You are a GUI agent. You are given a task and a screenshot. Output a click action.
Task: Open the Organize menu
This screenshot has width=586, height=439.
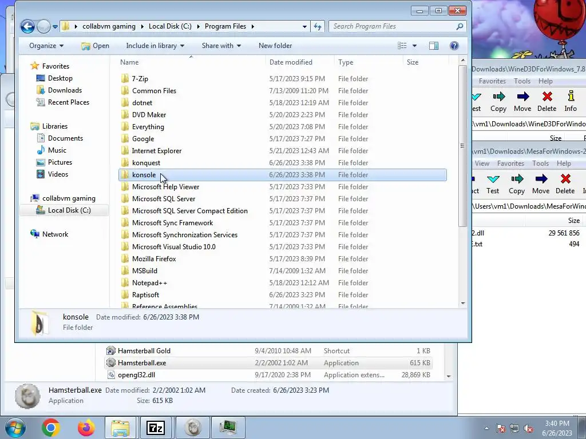[46, 46]
